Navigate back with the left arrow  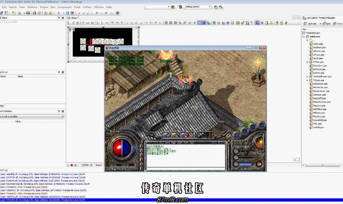click(x=97, y=13)
